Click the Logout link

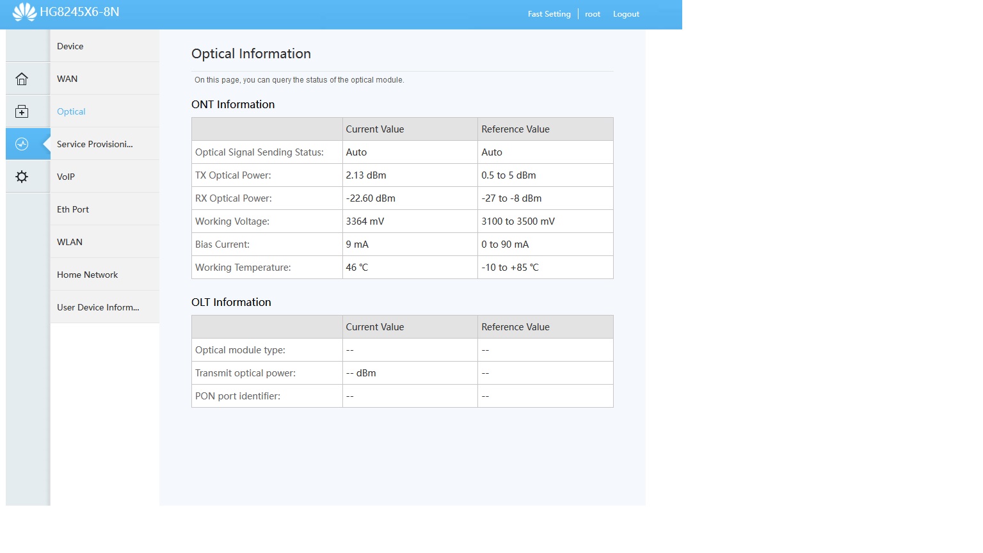click(626, 14)
